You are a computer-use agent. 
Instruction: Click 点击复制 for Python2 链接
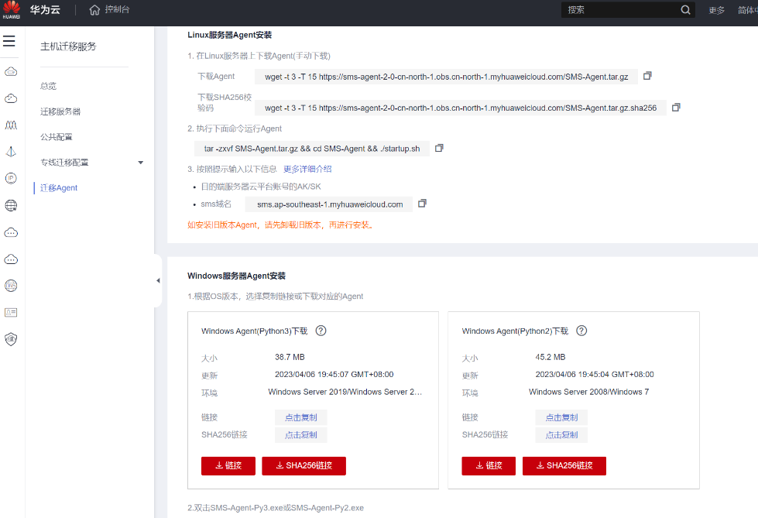pos(561,417)
